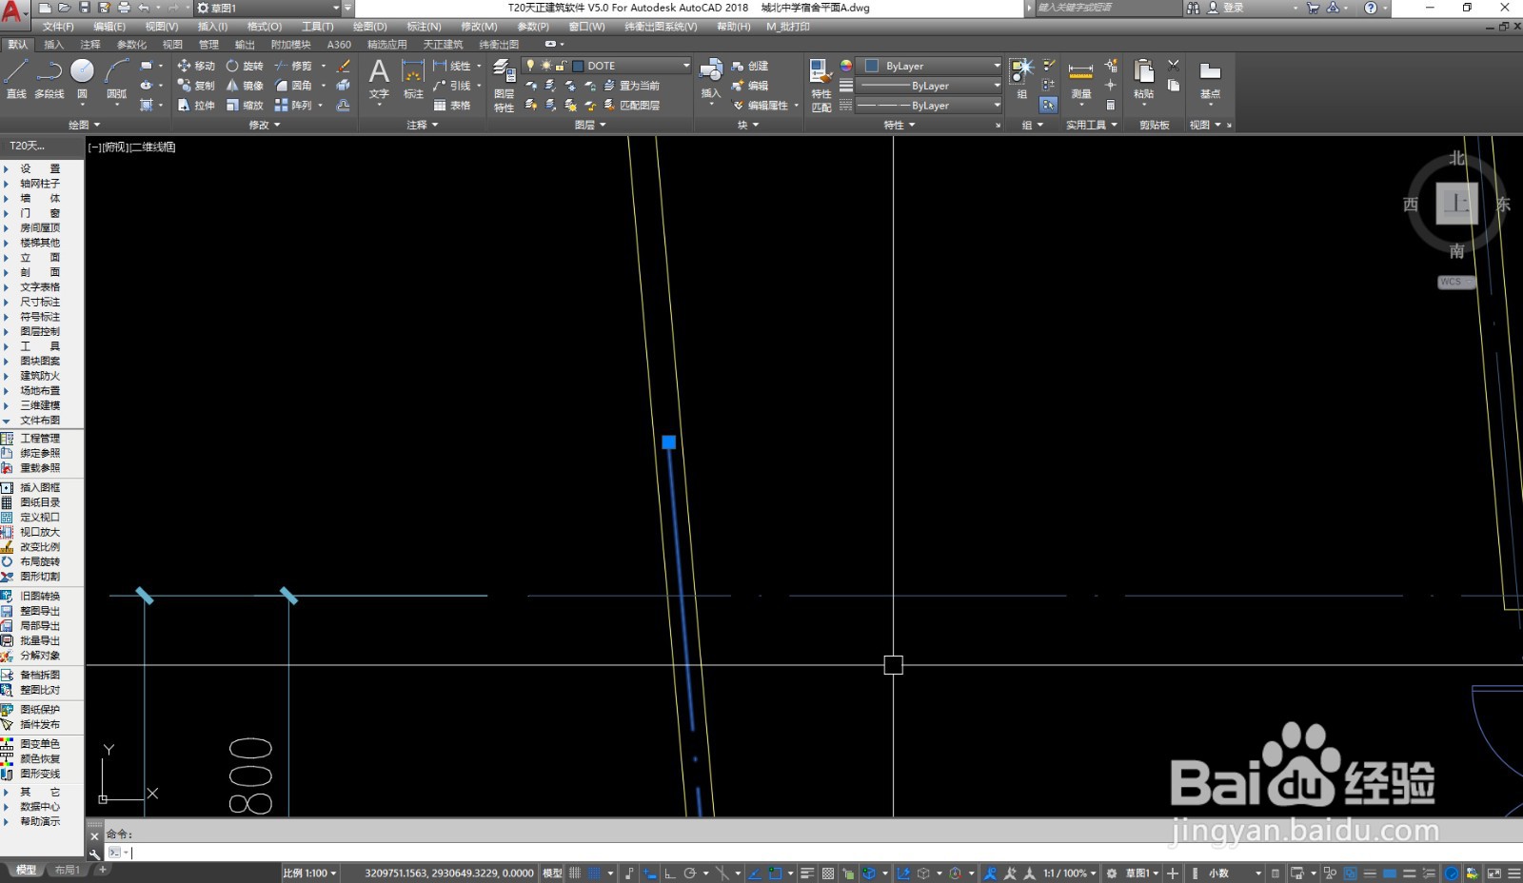The image size is (1523, 883).
Task: Open the 比例 1:100 scale dropdown
Action: point(309,873)
